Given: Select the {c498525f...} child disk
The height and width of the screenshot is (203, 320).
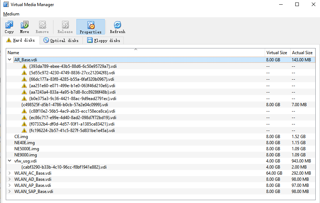Looking at the screenshot, I should (x=65, y=105).
